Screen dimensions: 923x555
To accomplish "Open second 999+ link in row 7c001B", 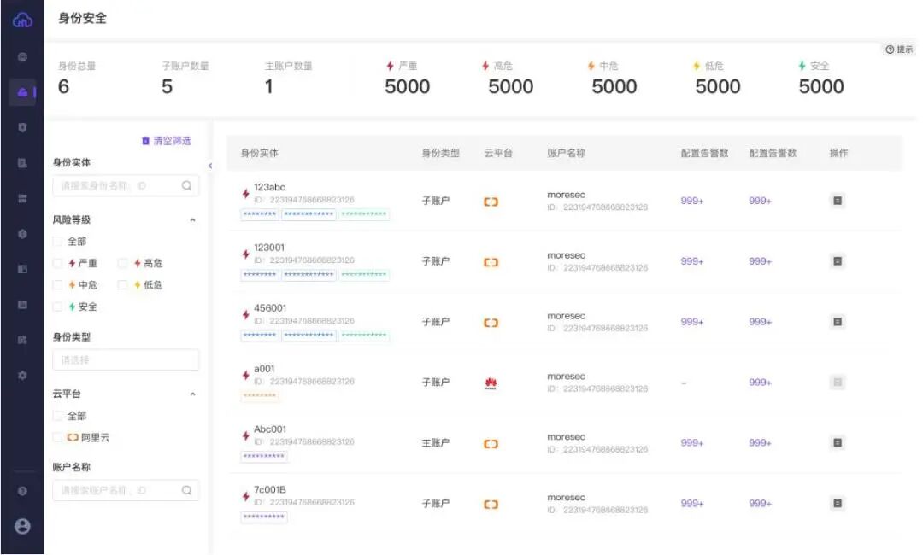I will pos(760,503).
